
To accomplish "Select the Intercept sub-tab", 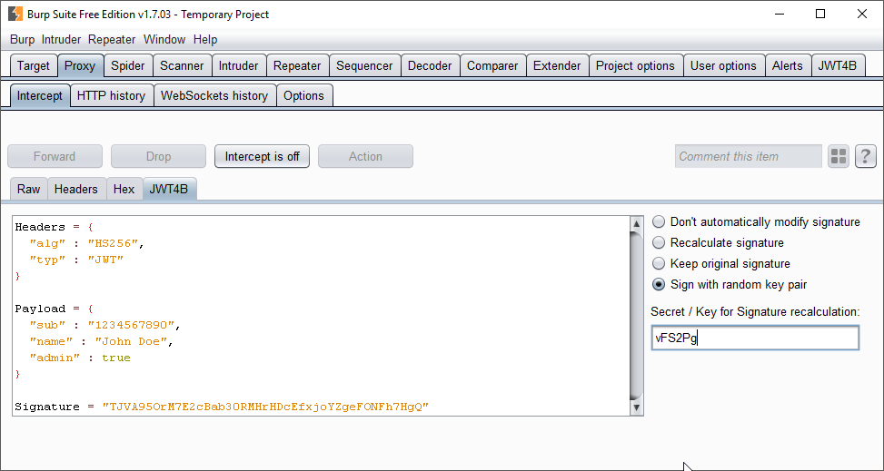I will pyautogui.click(x=39, y=95).
